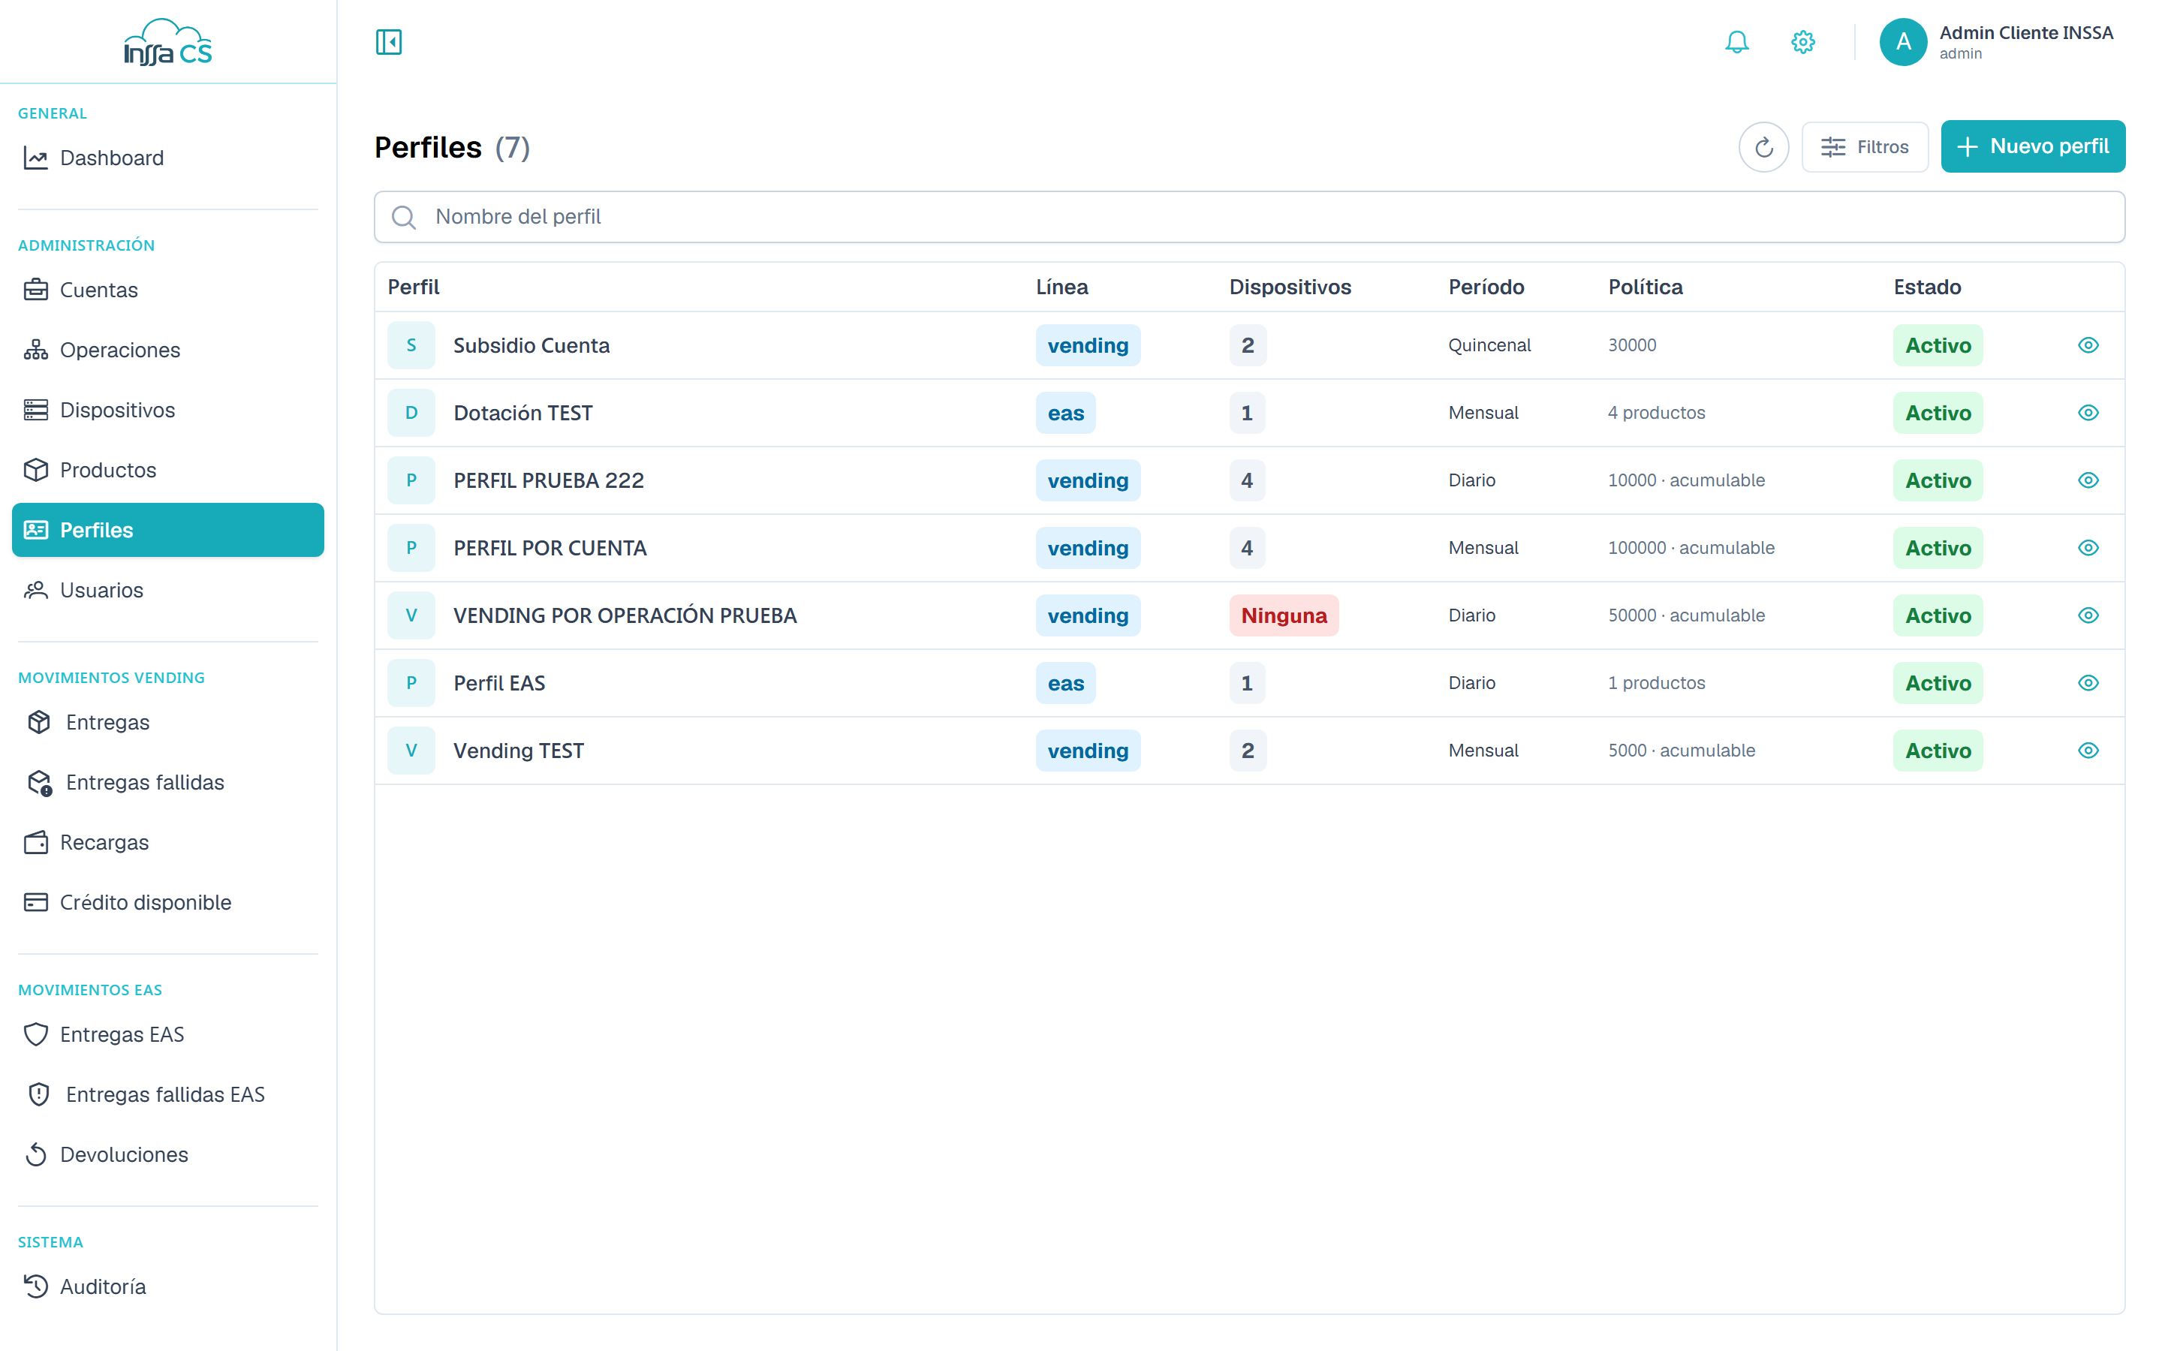Screen dimensions: 2162x1351
Task: Click the Vending TEST profile name
Action: click(518, 751)
